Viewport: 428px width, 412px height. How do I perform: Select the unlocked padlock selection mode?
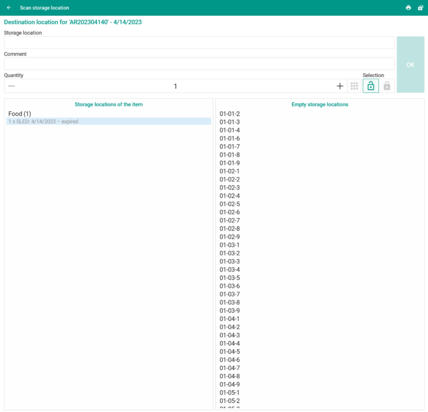(x=371, y=86)
